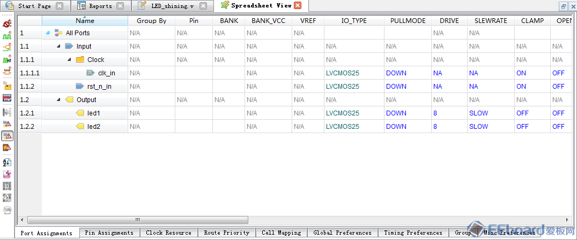Click the Group By column header
Image resolution: width=577 pixels, height=240 pixels.
[x=152, y=20]
